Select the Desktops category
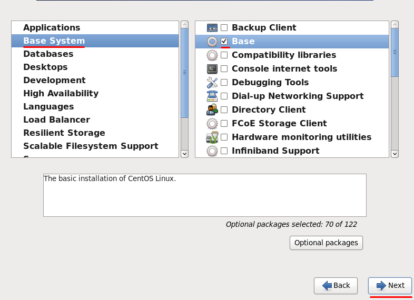414x300 pixels. click(45, 67)
